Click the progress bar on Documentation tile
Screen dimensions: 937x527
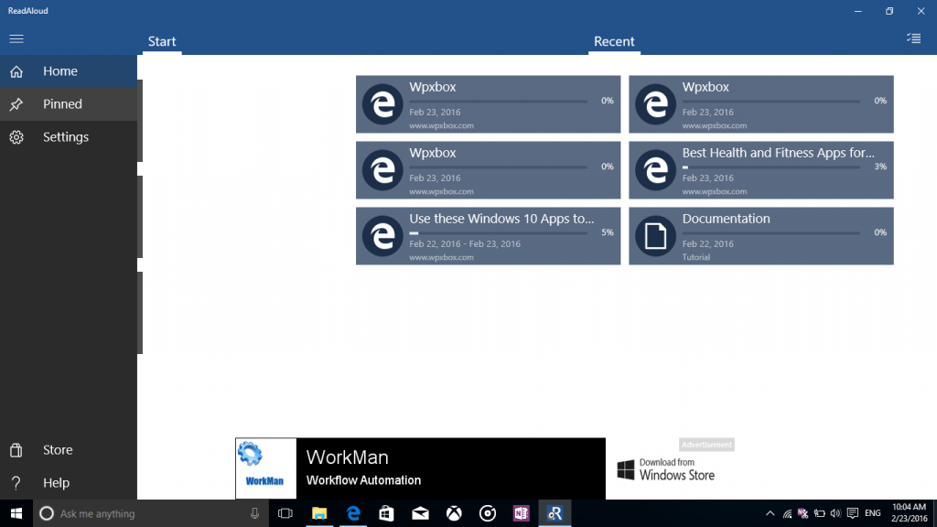point(770,233)
